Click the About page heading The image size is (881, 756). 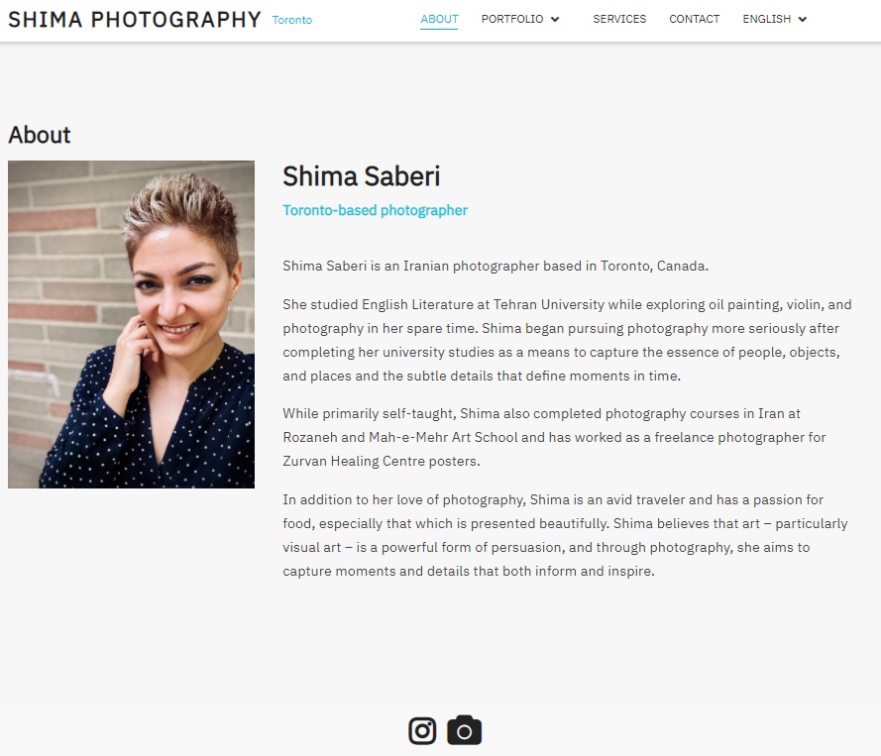(40, 135)
